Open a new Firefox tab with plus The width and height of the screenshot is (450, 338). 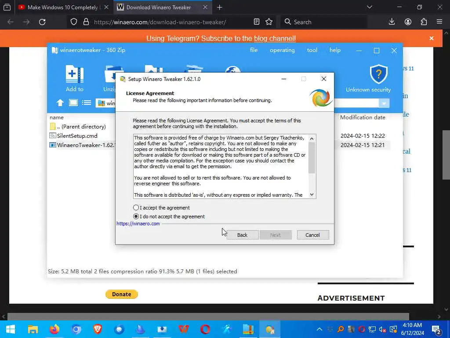[220, 7]
